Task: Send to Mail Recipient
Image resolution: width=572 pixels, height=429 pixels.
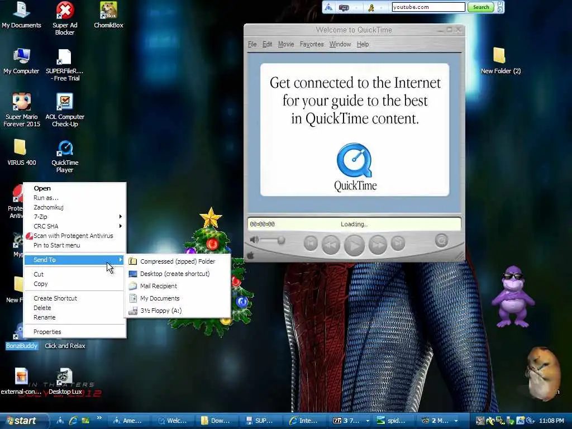Action: pyautogui.click(x=178, y=286)
